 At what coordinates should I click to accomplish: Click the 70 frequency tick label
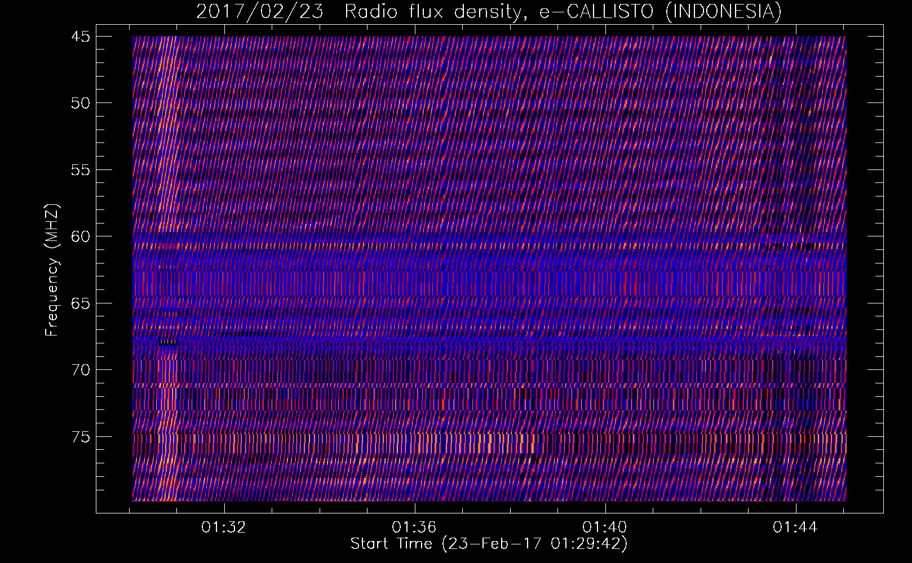[x=80, y=370]
